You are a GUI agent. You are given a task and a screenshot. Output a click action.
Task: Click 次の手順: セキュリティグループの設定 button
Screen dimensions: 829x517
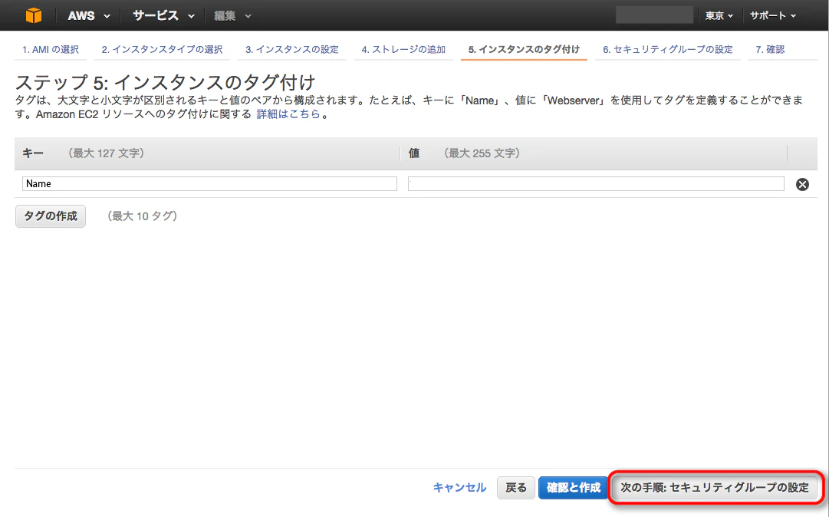pos(714,487)
